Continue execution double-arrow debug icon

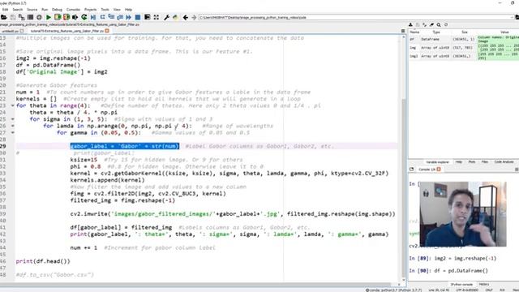pos(128,17)
